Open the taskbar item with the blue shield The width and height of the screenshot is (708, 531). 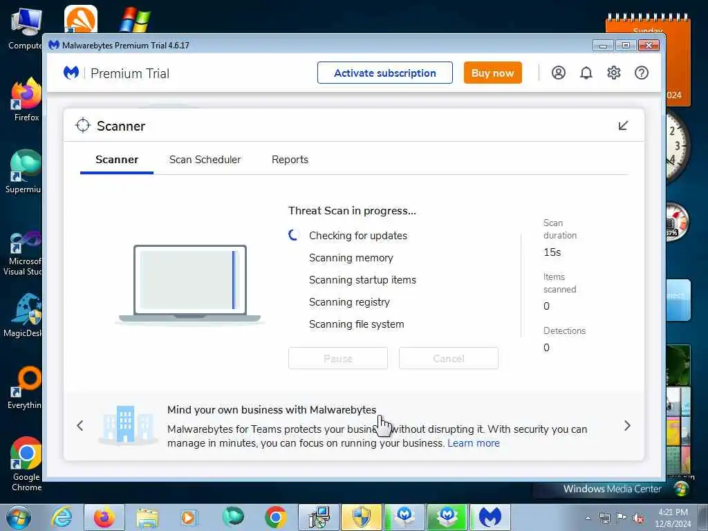(x=362, y=517)
